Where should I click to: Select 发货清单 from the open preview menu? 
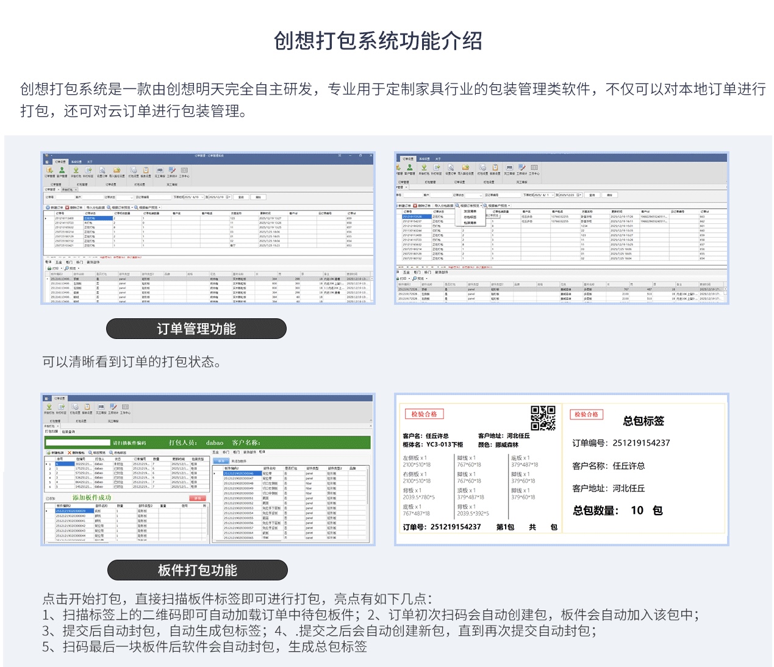pos(470,212)
